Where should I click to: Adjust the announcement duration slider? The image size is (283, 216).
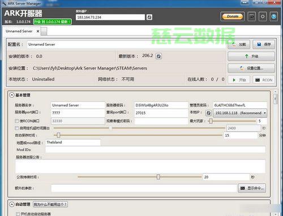(x=158, y=177)
